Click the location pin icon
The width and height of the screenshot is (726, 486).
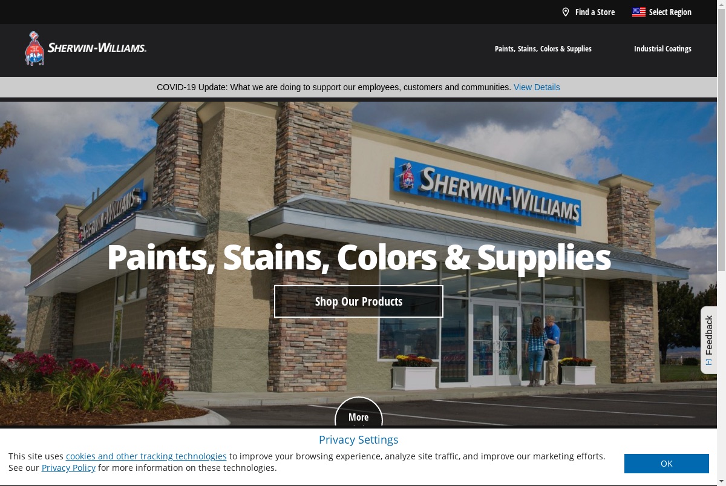[566, 12]
